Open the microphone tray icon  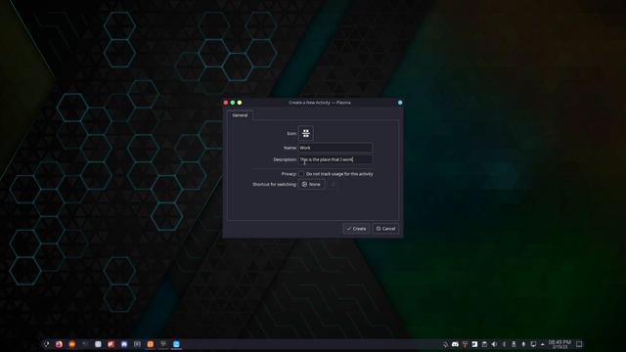click(524, 344)
